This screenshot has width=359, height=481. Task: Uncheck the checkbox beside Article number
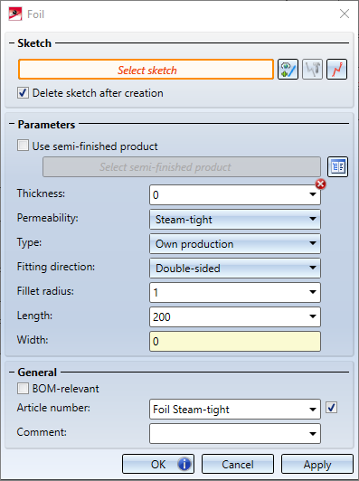[331, 408]
